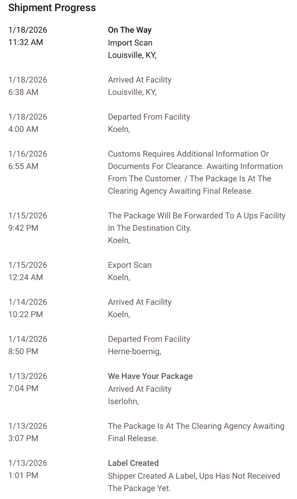The height and width of the screenshot is (499, 297).
Task: Click the 11:32 AM timestamp
Action: click(26, 42)
